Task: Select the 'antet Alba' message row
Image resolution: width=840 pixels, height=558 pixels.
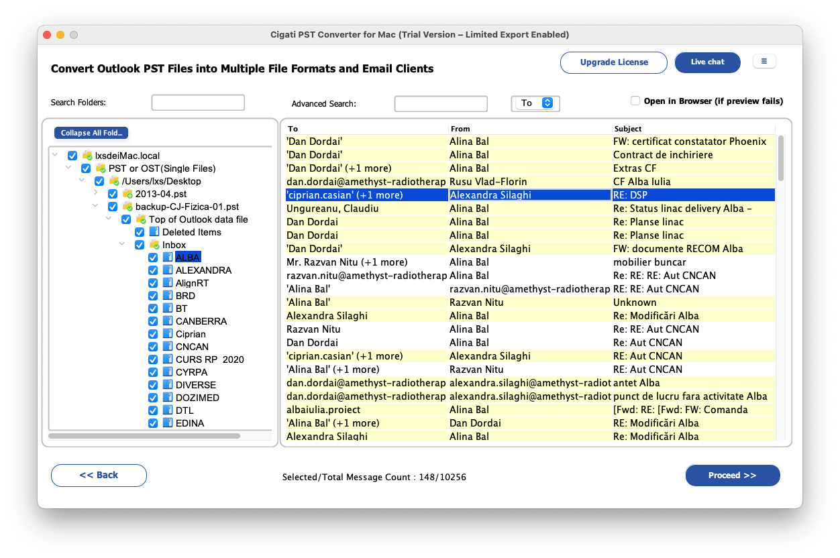Action: (530, 383)
